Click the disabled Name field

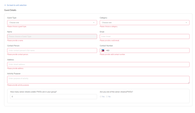tap(52, 36)
